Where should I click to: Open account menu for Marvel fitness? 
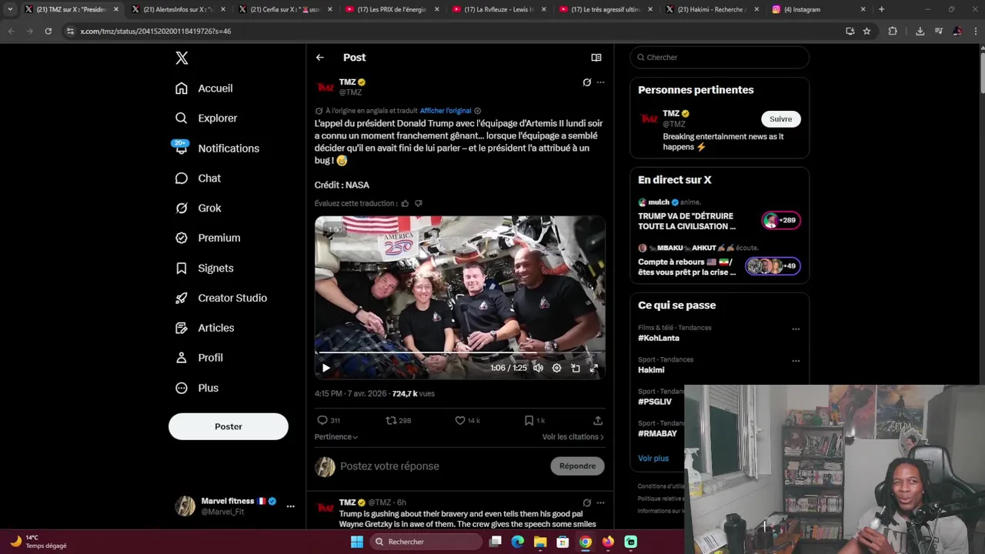tap(290, 506)
